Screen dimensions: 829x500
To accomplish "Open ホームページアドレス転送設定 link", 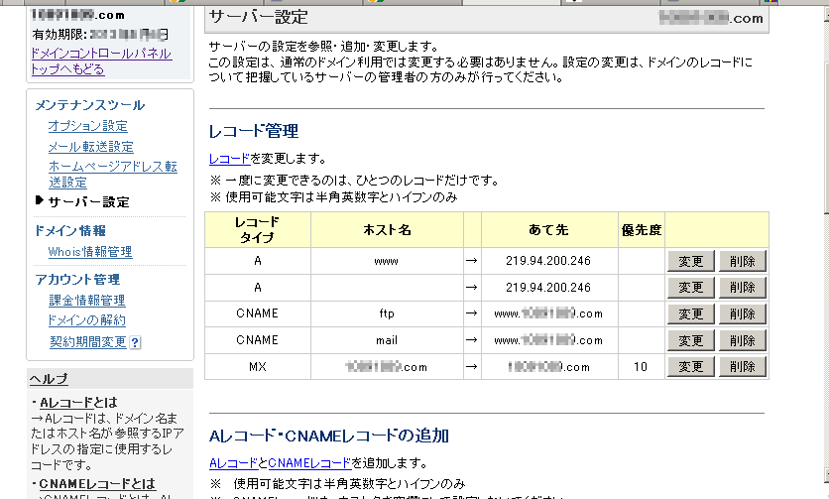I will click(112, 175).
